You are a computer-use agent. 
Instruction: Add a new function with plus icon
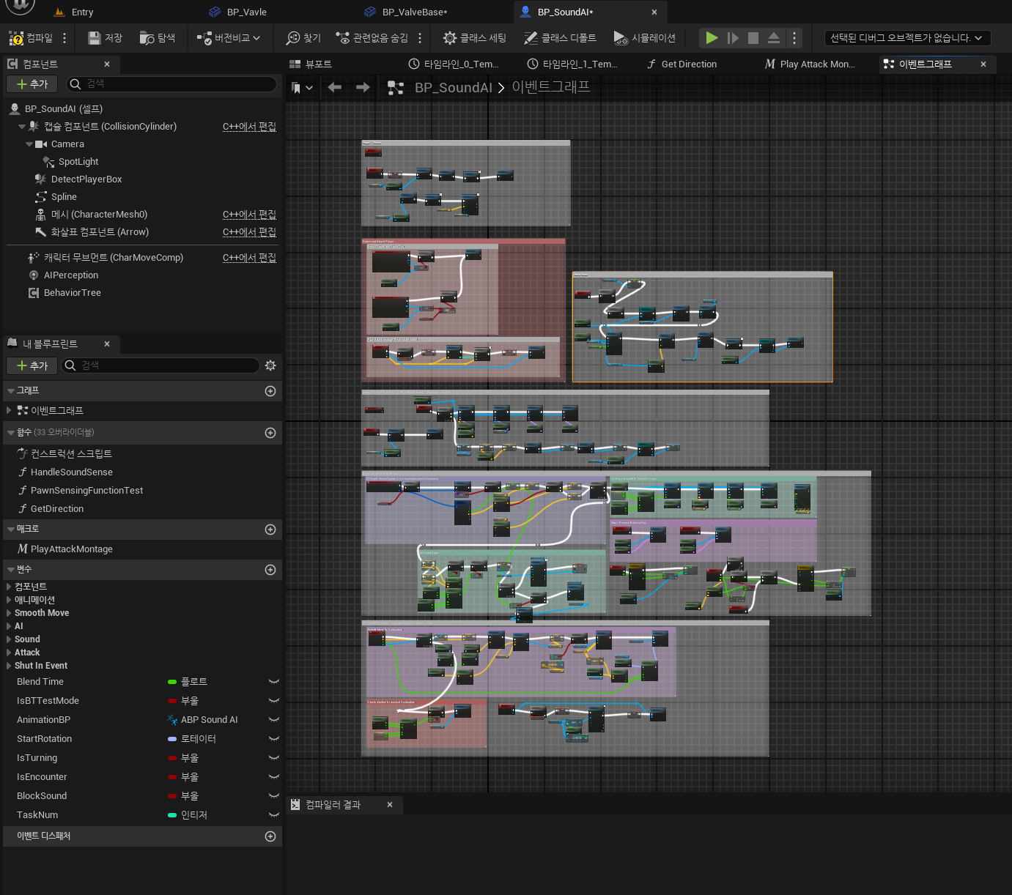click(x=270, y=433)
